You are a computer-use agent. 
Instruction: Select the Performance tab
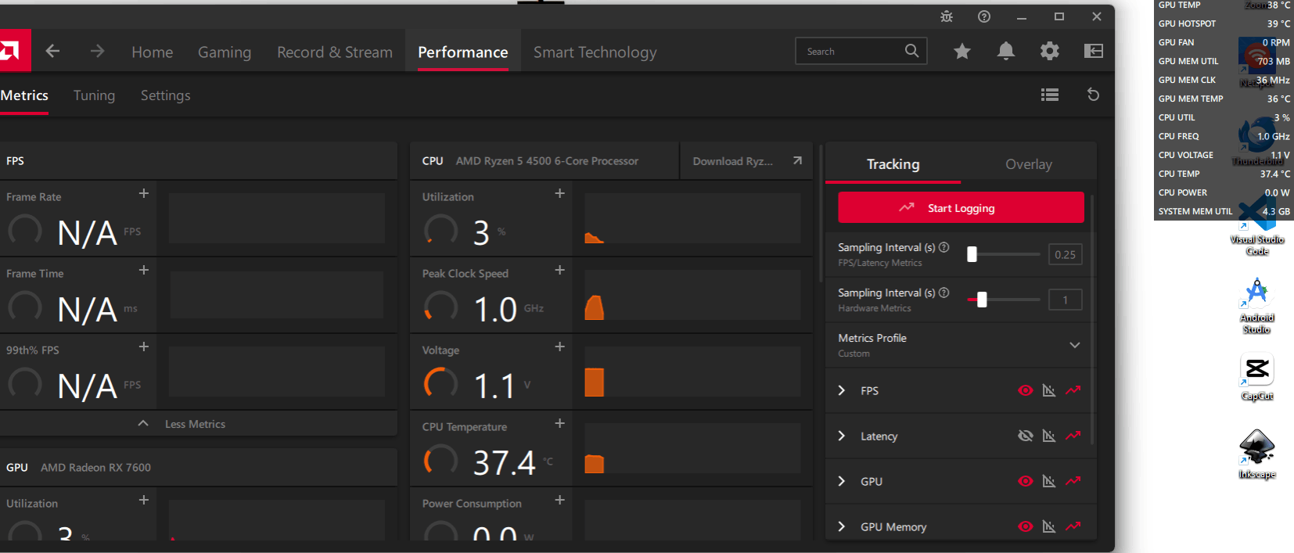[x=463, y=52]
